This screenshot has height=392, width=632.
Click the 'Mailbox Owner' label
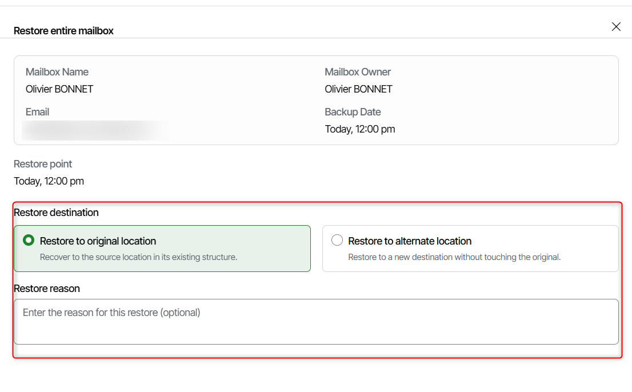[358, 71]
